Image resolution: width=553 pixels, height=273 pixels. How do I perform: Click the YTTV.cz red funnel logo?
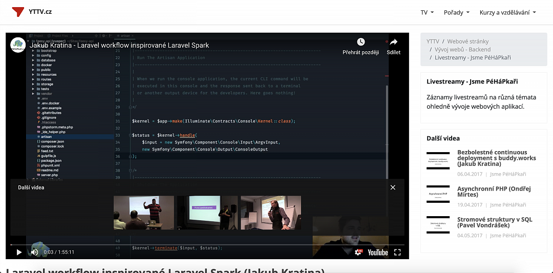[18, 12]
